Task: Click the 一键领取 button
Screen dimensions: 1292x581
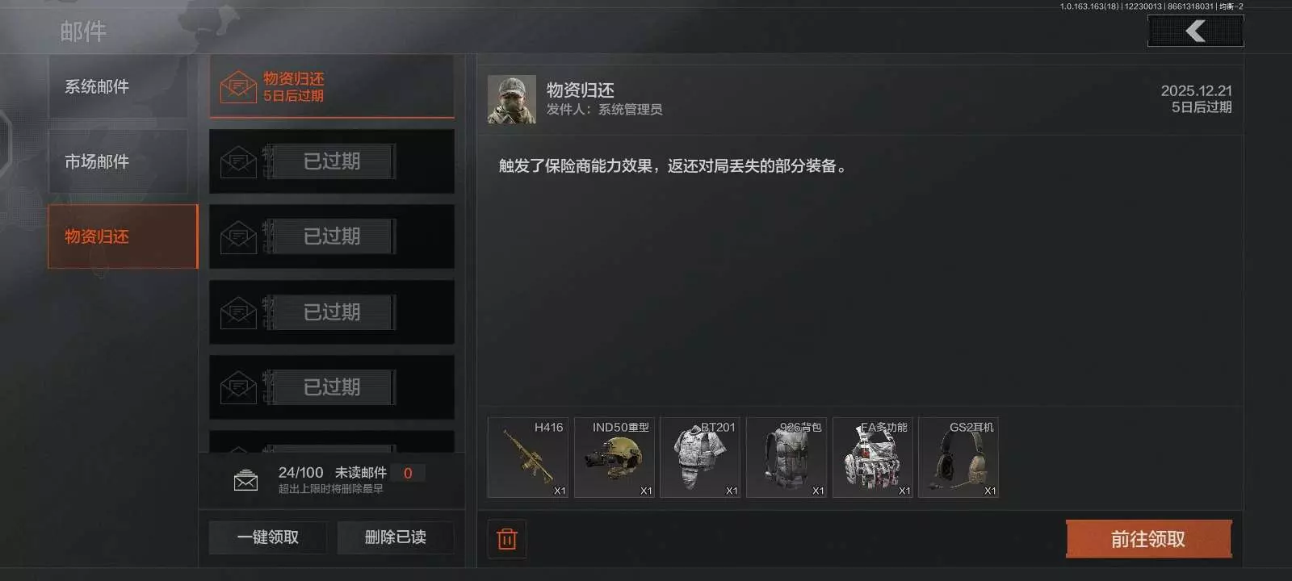Action: (268, 537)
